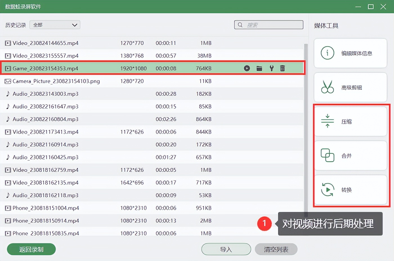Viewport: 394px width, 261px height.
Task: Clear the list via 清空列表 button
Action: (x=276, y=249)
